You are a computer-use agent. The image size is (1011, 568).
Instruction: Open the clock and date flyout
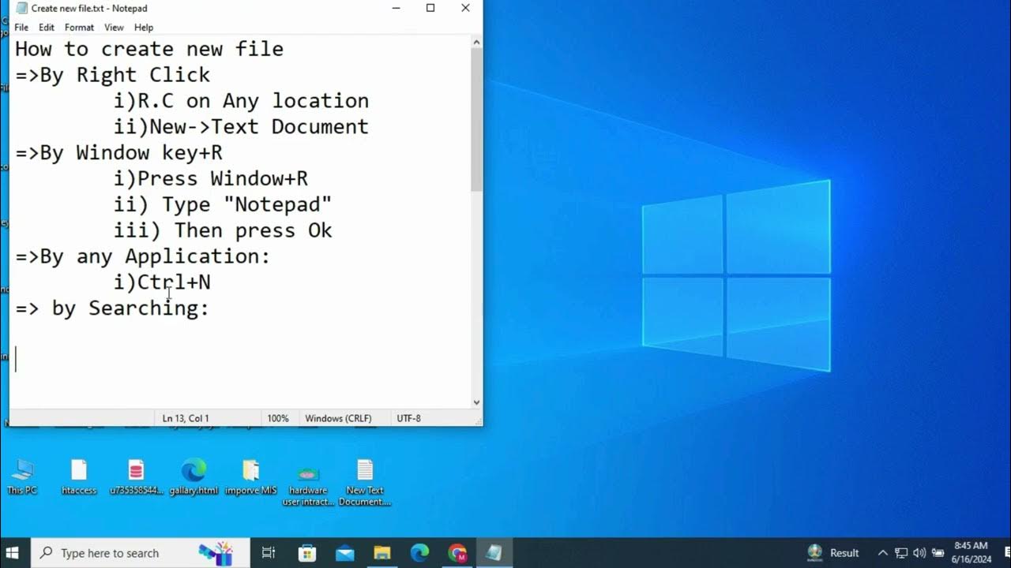click(972, 553)
